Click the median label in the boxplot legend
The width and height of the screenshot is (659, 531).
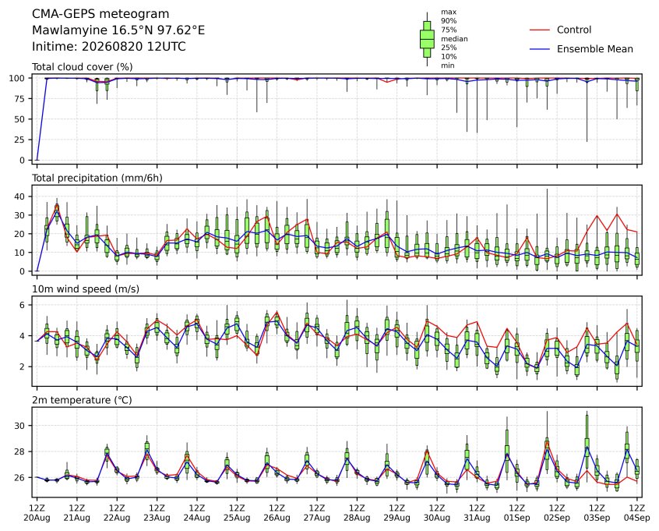[x=454, y=39]
